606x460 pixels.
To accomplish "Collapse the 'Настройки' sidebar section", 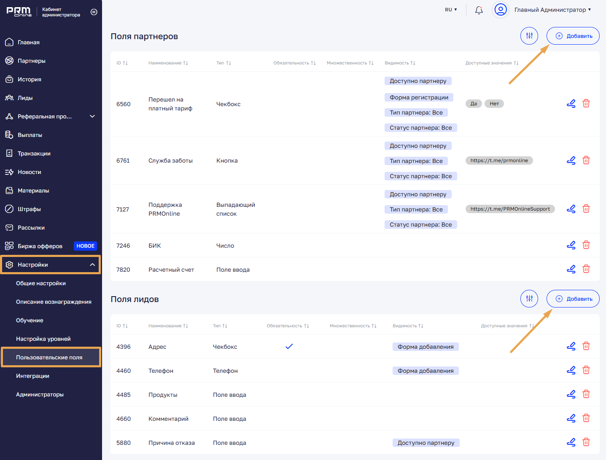I will 92,265.
